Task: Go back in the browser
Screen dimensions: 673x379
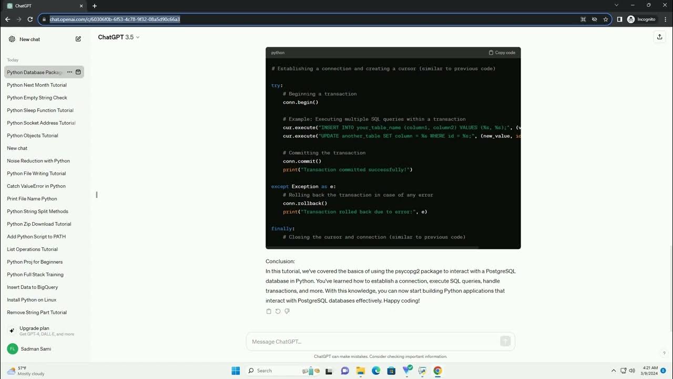Action: [7, 19]
